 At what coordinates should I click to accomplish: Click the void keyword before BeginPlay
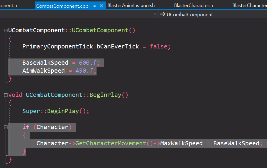point(15,95)
